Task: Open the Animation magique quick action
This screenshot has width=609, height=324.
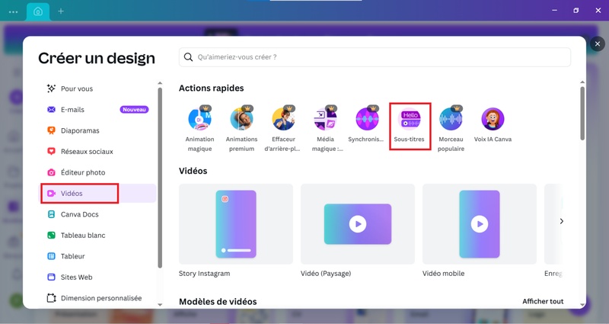Action: [x=199, y=119]
